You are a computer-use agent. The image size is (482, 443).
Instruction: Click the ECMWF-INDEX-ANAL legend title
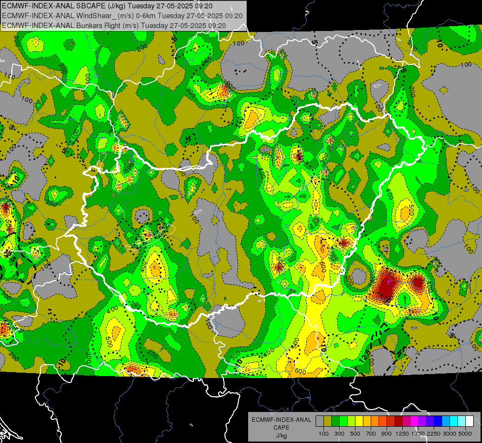[282, 420]
